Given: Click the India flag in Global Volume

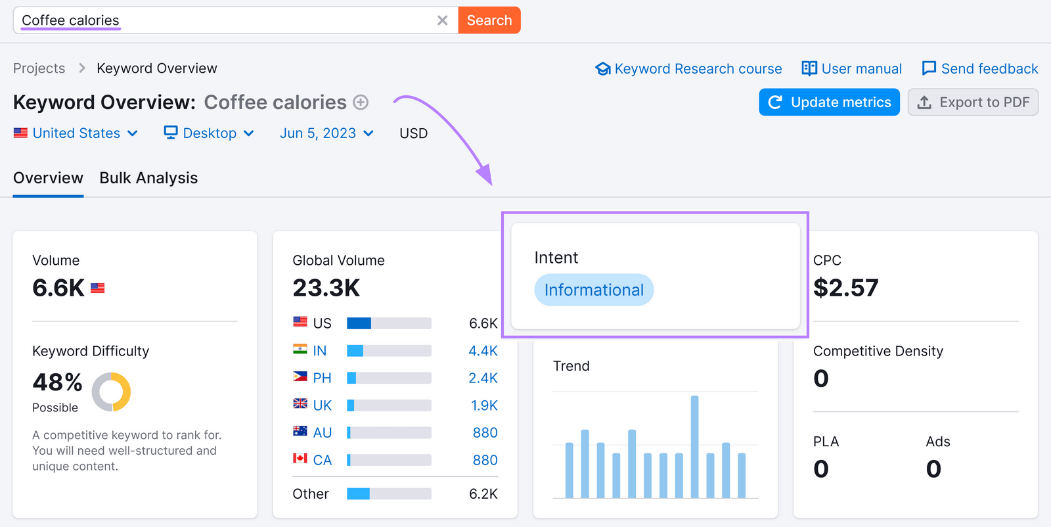Looking at the screenshot, I should 300,350.
